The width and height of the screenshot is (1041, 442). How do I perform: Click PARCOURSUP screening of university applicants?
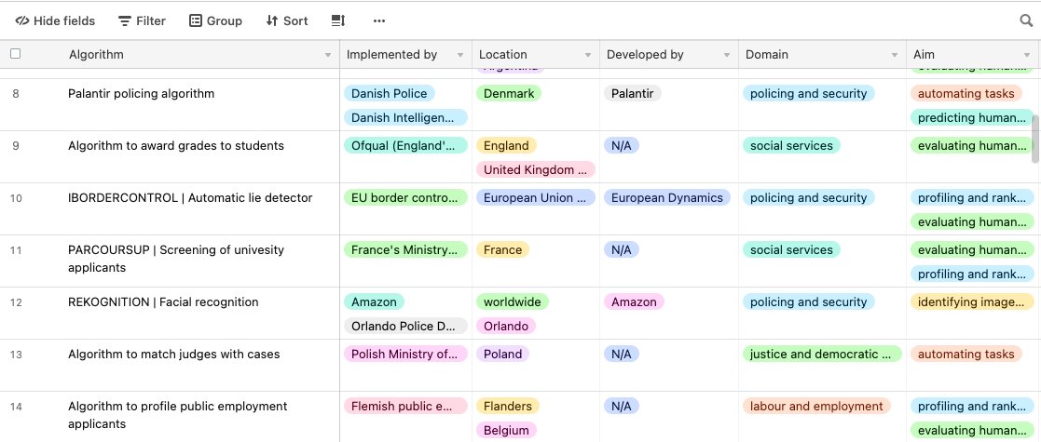pos(176,259)
